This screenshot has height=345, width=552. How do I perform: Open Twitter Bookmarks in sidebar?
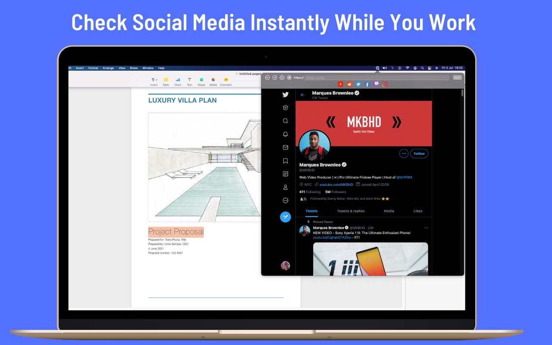[285, 161]
